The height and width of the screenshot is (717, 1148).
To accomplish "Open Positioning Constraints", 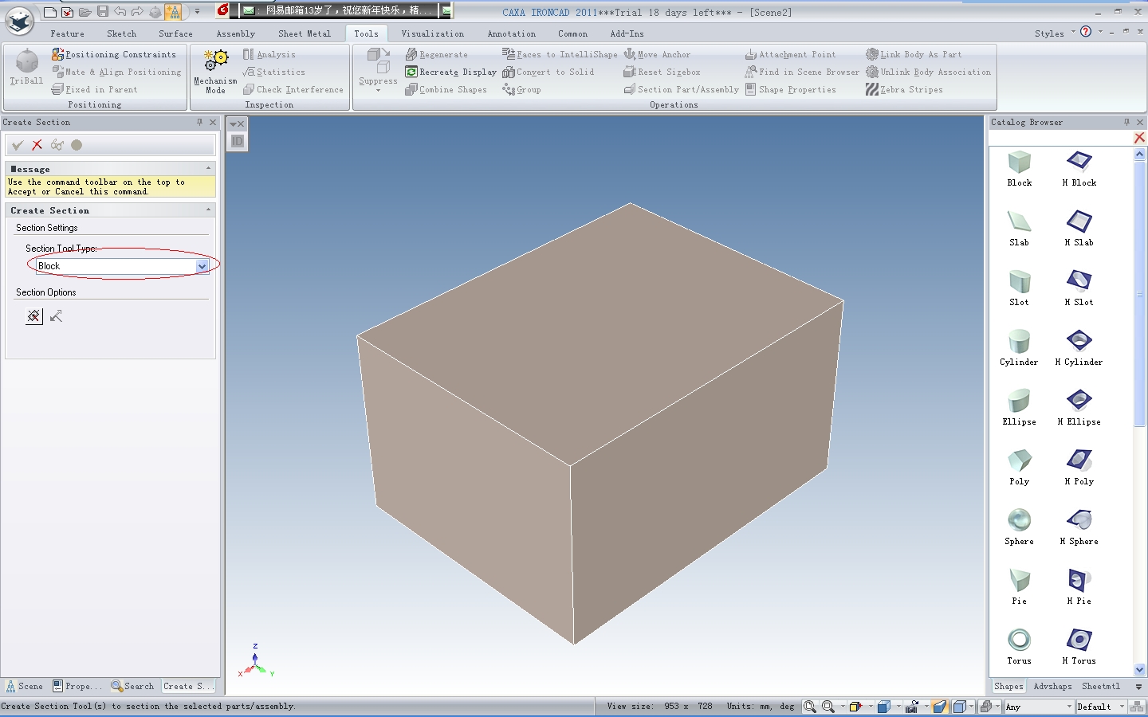I will (114, 54).
